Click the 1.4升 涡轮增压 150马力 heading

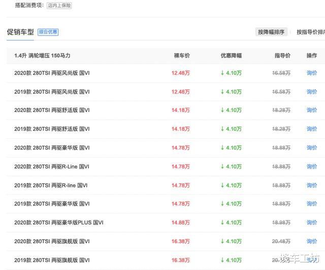(x=42, y=56)
